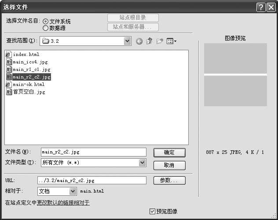The height and width of the screenshot is (220, 278).
Task: Open the view menu icon
Action: click(172, 41)
